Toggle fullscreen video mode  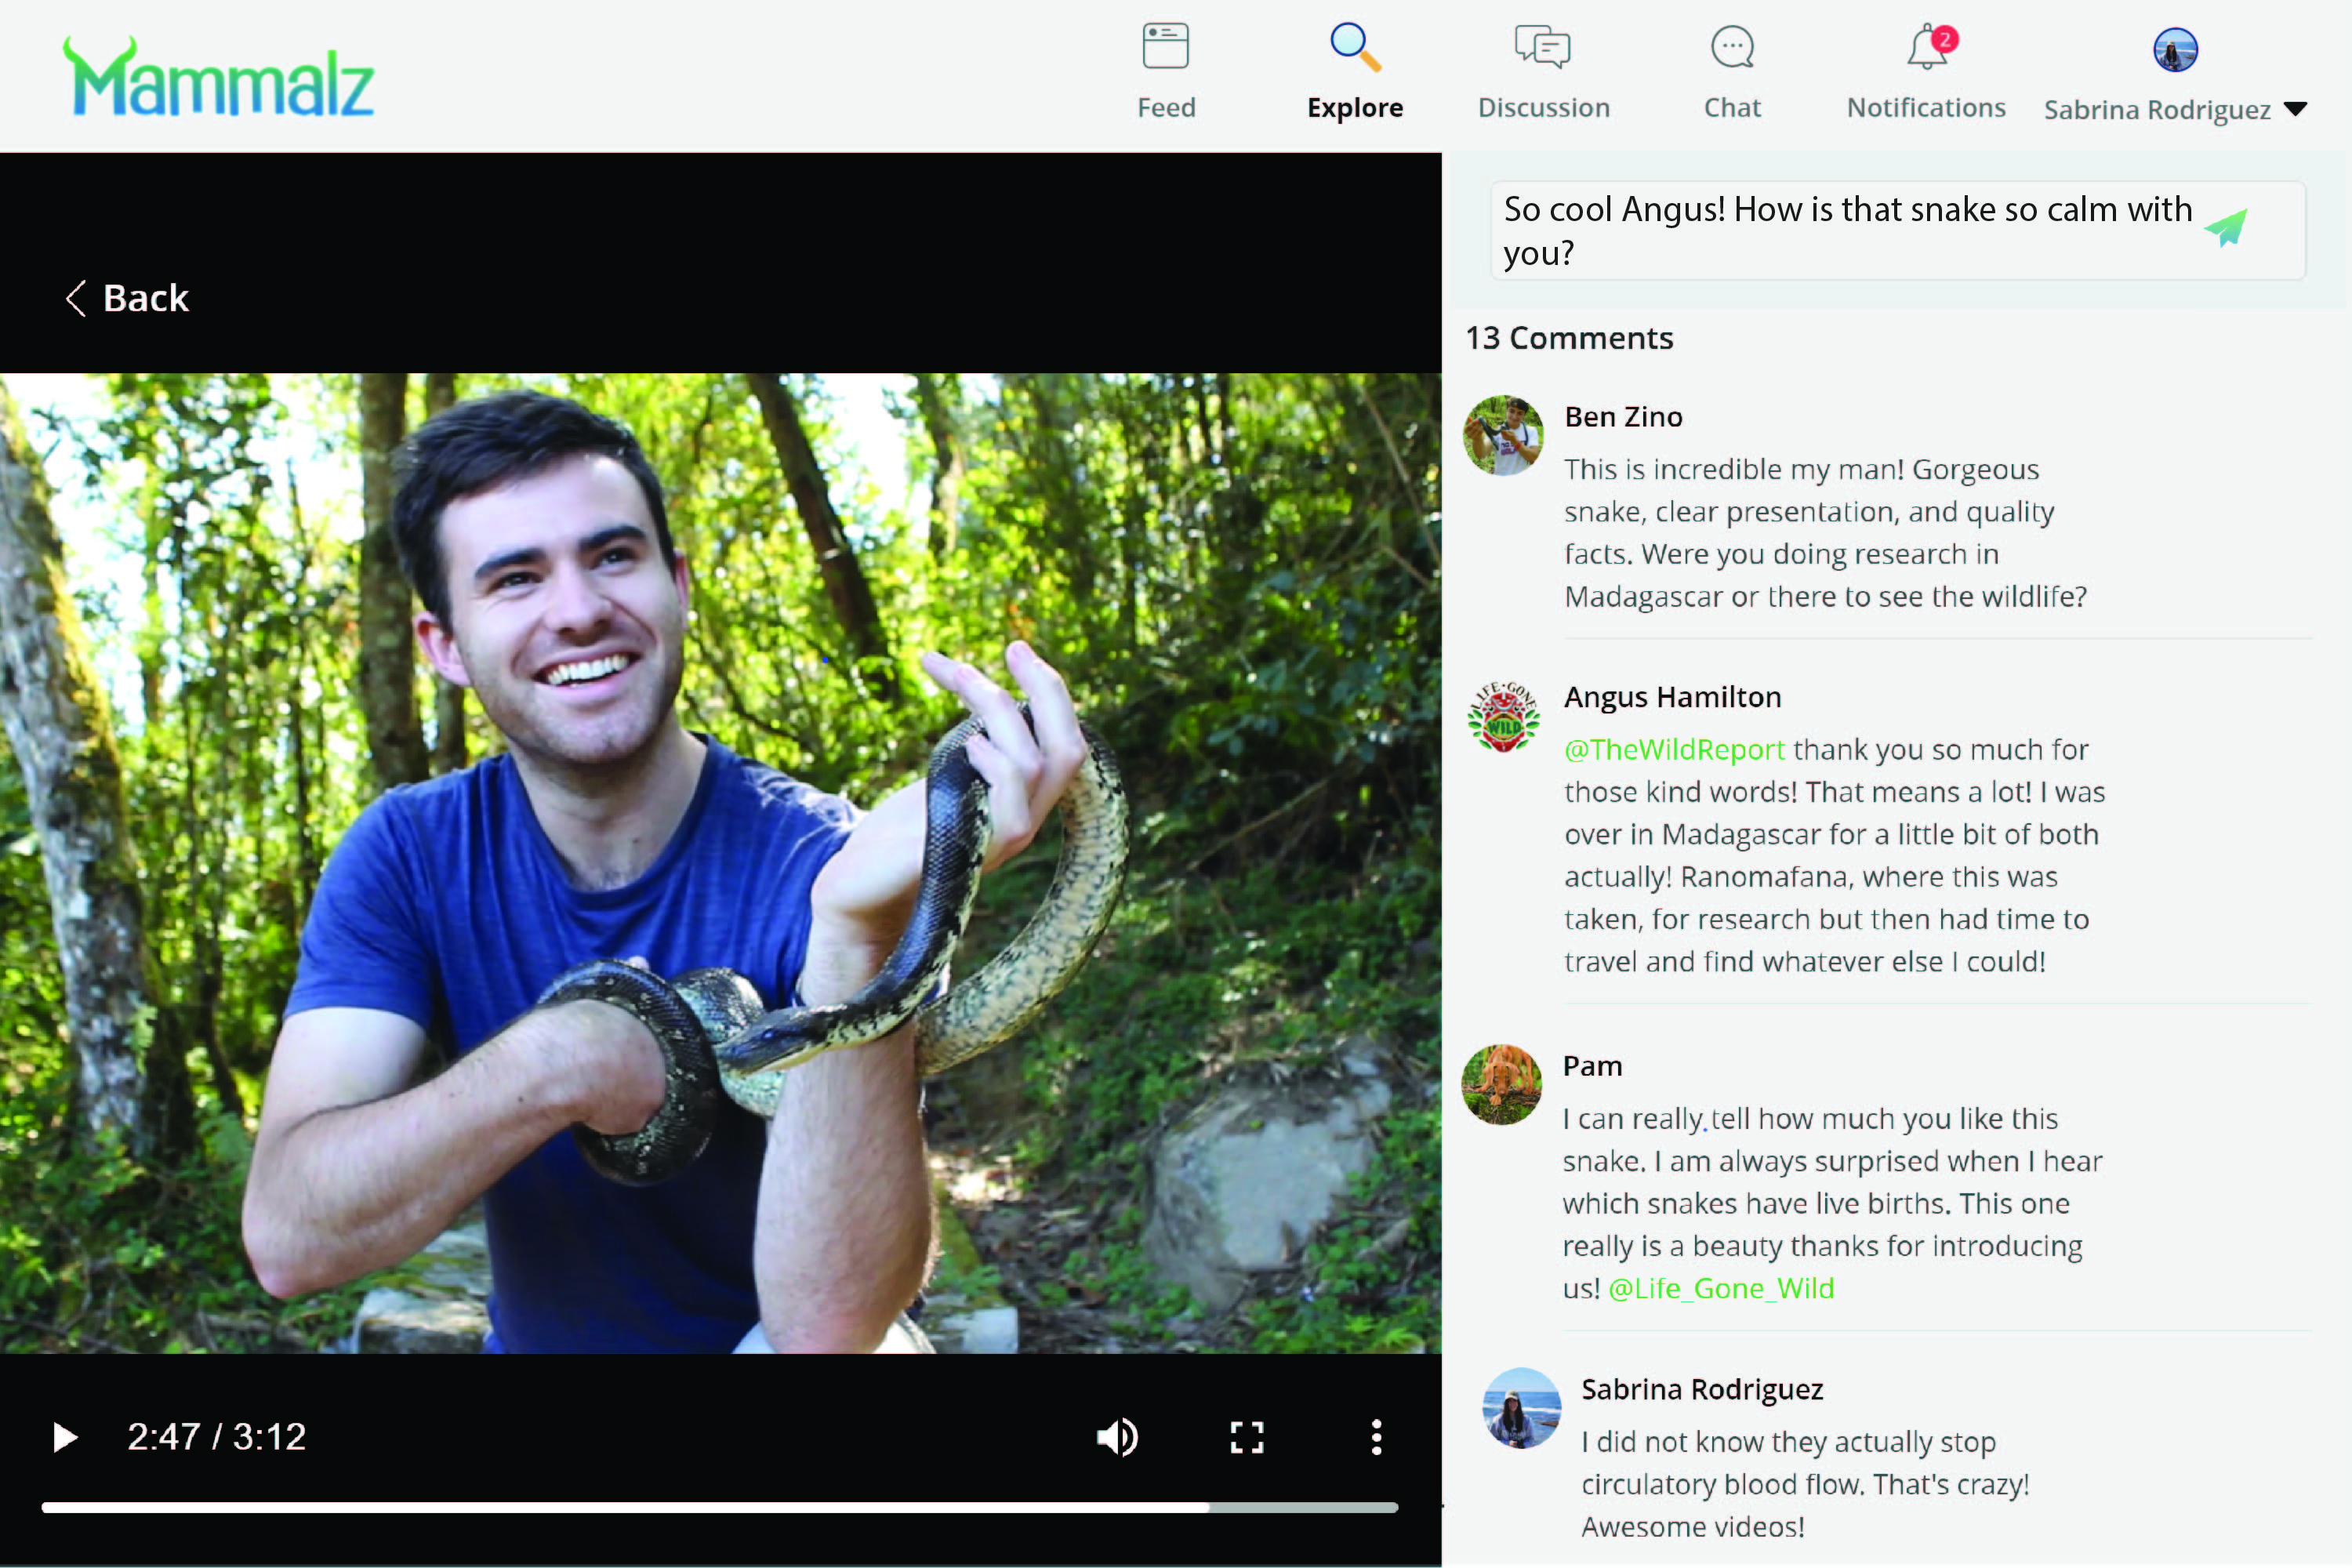1247,1437
